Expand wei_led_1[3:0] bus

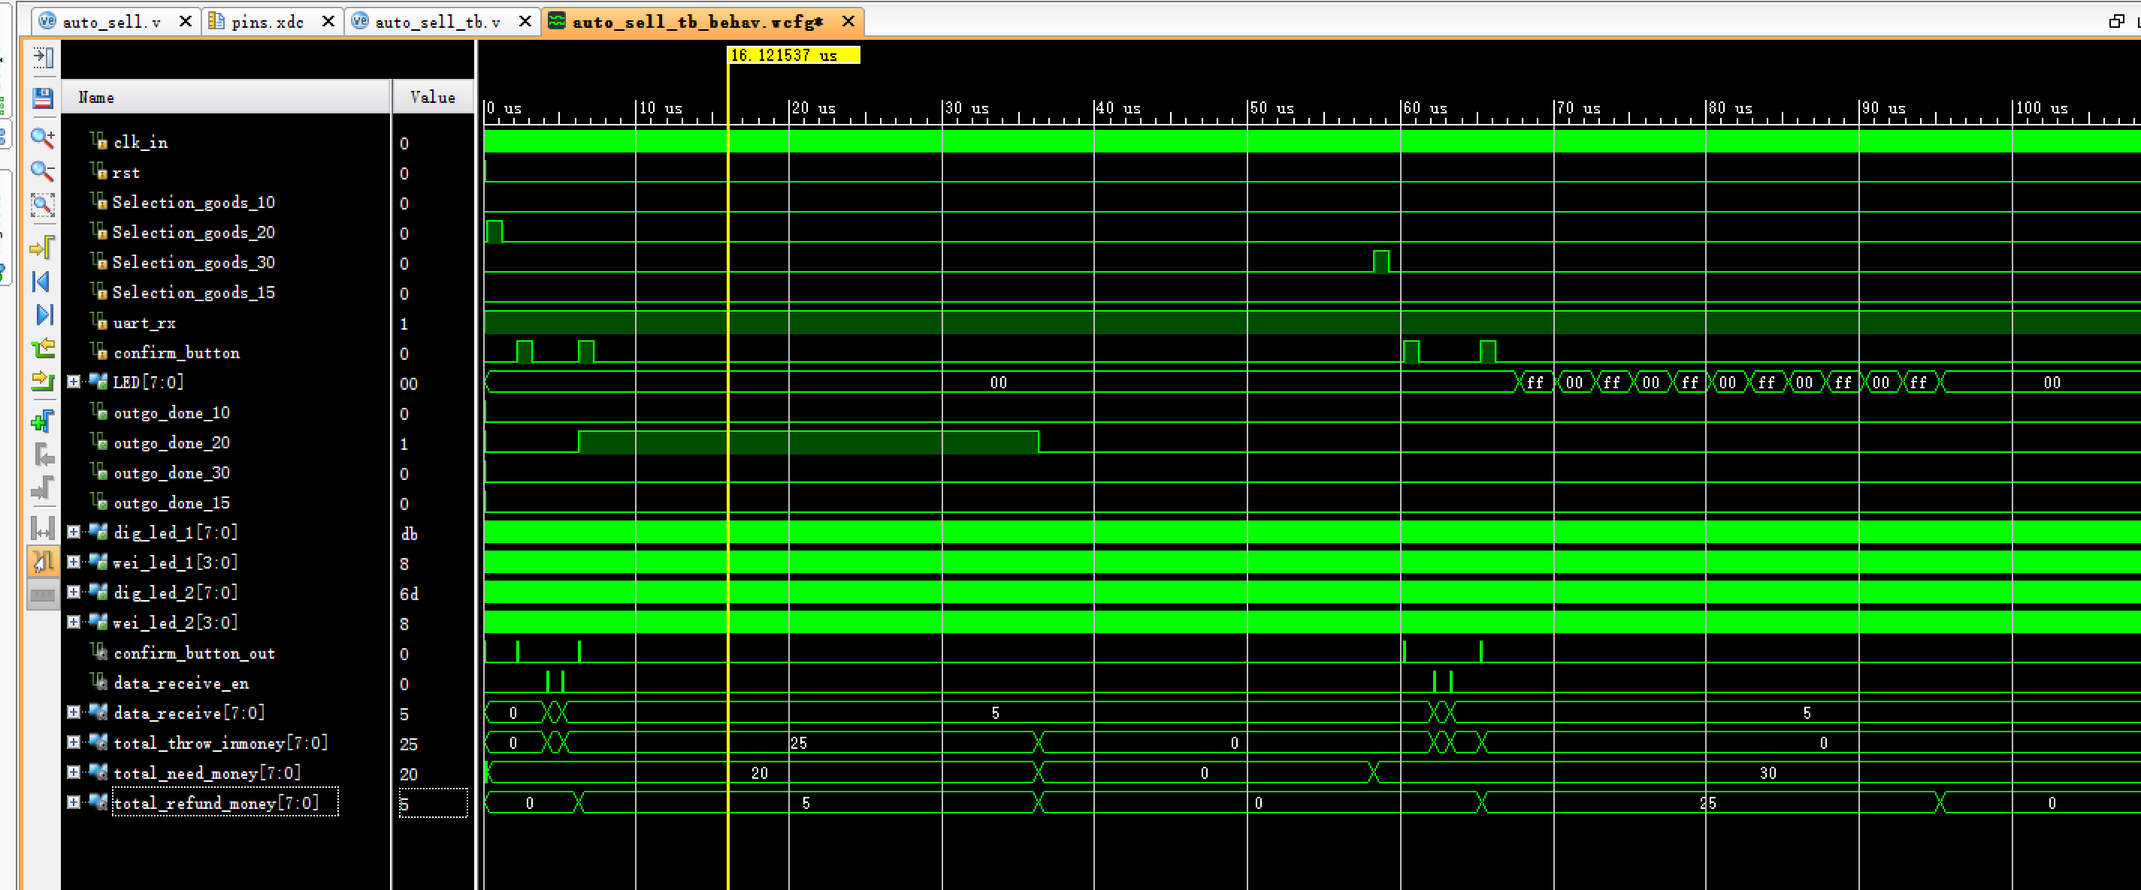click(x=74, y=563)
